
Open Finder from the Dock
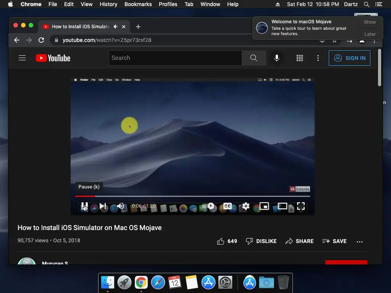tap(107, 283)
